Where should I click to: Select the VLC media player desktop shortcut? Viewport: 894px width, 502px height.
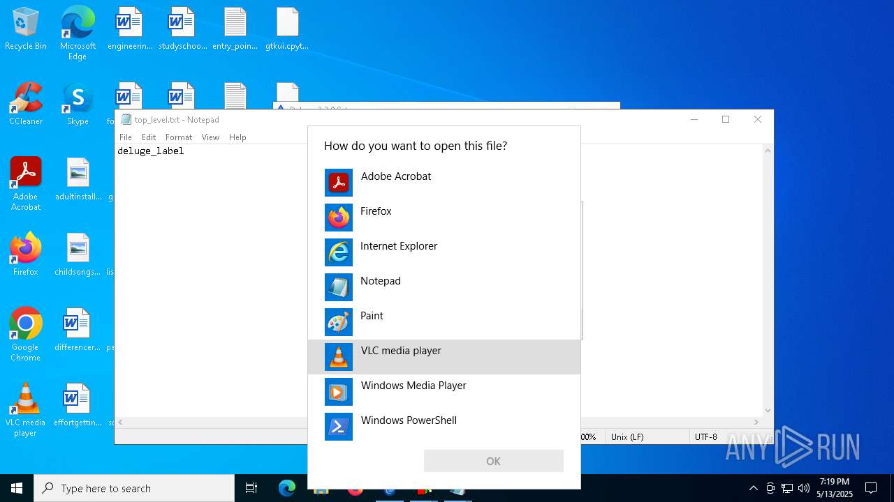pyautogui.click(x=26, y=410)
